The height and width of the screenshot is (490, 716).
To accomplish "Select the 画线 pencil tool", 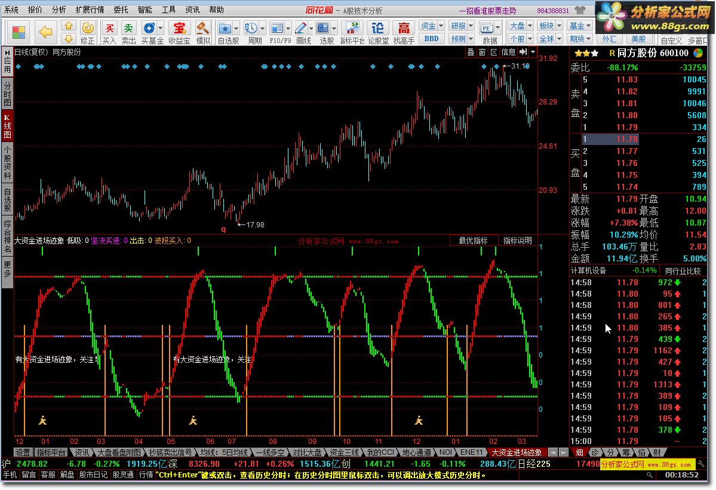I will point(300,28).
